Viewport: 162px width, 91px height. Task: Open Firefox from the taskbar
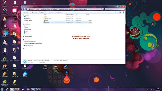(x=17, y=89)
